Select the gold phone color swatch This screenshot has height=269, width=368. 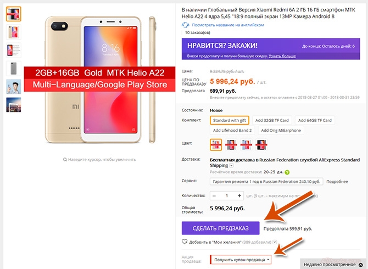[216, 145]
